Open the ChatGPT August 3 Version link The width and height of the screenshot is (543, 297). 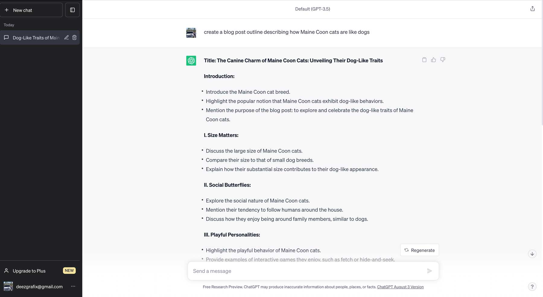400,287
